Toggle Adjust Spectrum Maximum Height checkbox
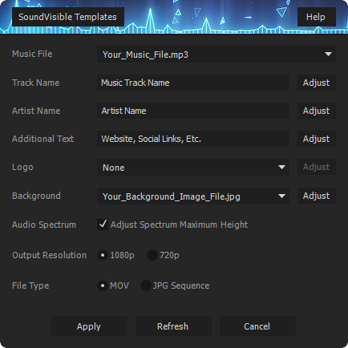348x348 pixels. [x=103, y=225]
